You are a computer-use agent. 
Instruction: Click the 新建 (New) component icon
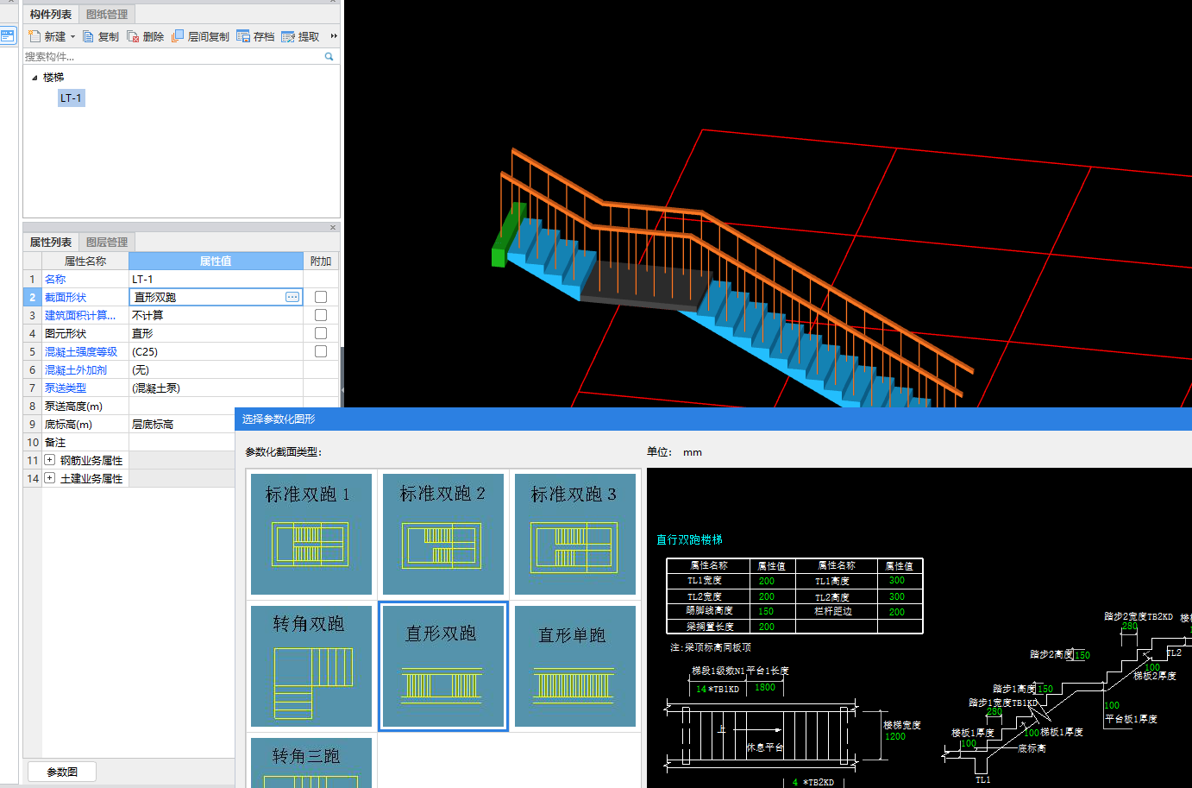(35, 36)
